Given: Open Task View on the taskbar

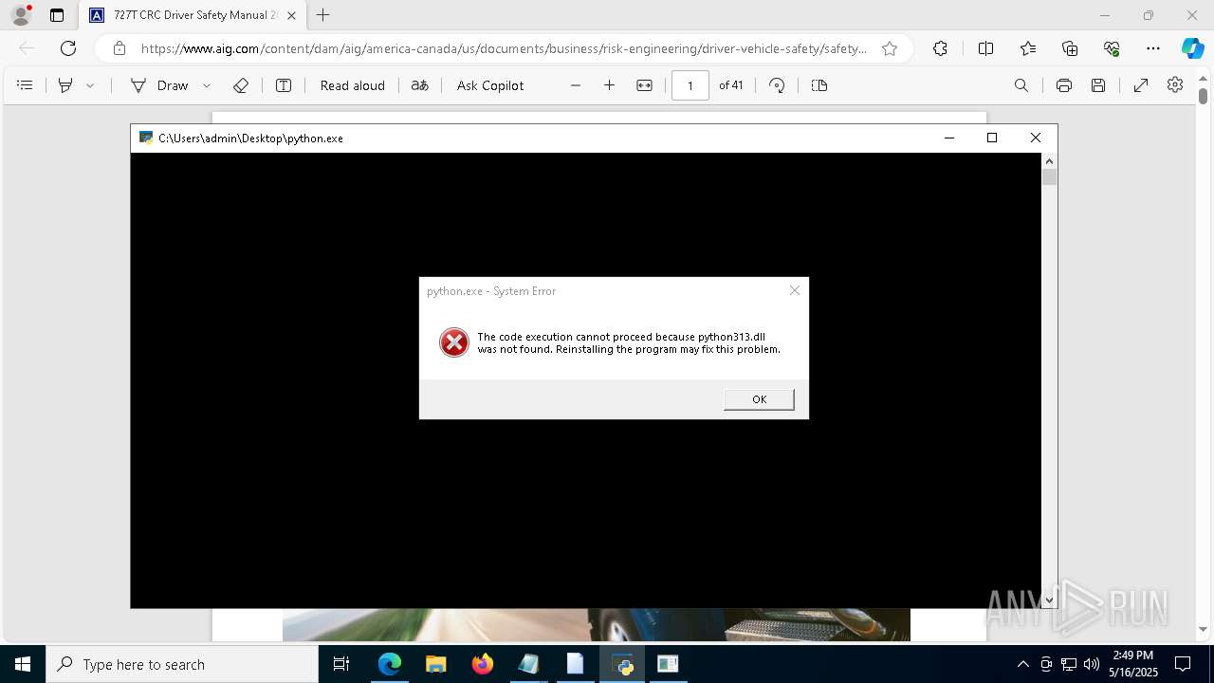Looking at the screenshot, I should coord(341,664).
